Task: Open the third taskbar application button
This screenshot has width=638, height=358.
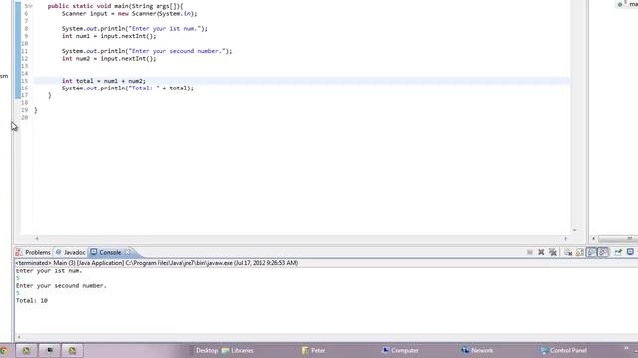Action: click(x=72, y=350)
